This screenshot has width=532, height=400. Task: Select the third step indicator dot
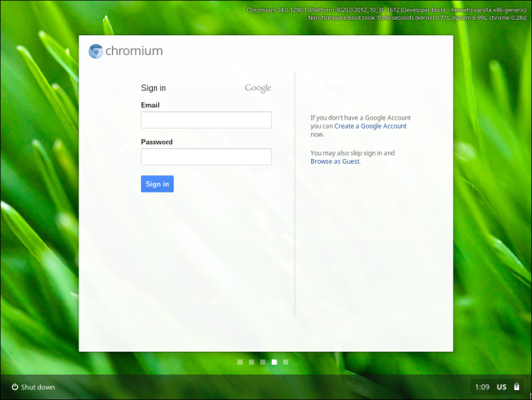263,362
